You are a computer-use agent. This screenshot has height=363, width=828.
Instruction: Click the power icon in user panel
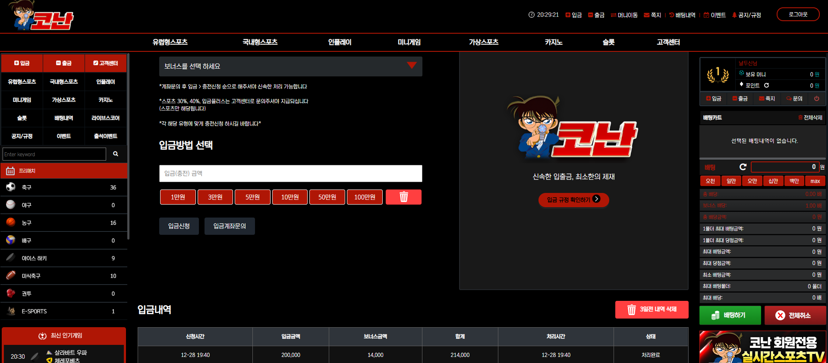816,98
